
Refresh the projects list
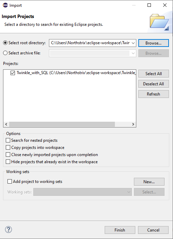point(154,94)
